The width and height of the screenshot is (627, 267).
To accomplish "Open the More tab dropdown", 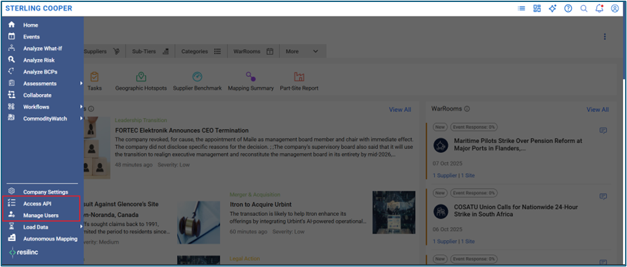I will pos(303,51).
